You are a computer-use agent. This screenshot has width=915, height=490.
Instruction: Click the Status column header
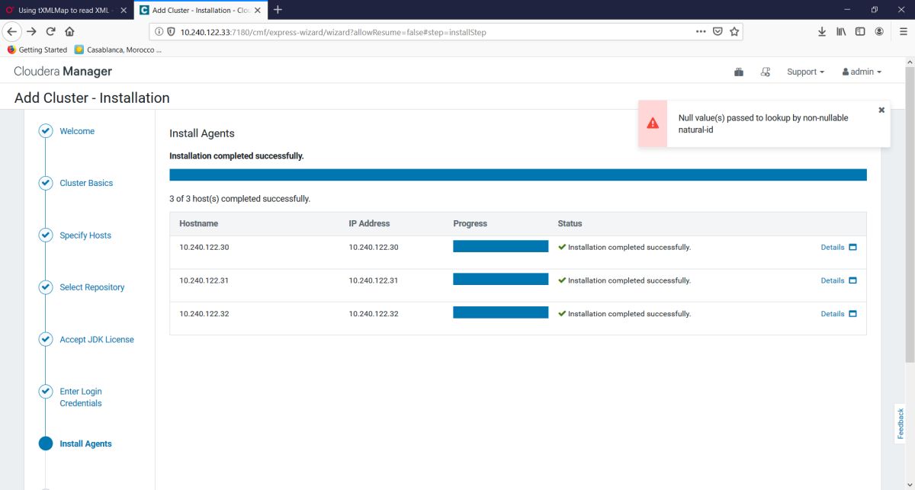(570, 223)
